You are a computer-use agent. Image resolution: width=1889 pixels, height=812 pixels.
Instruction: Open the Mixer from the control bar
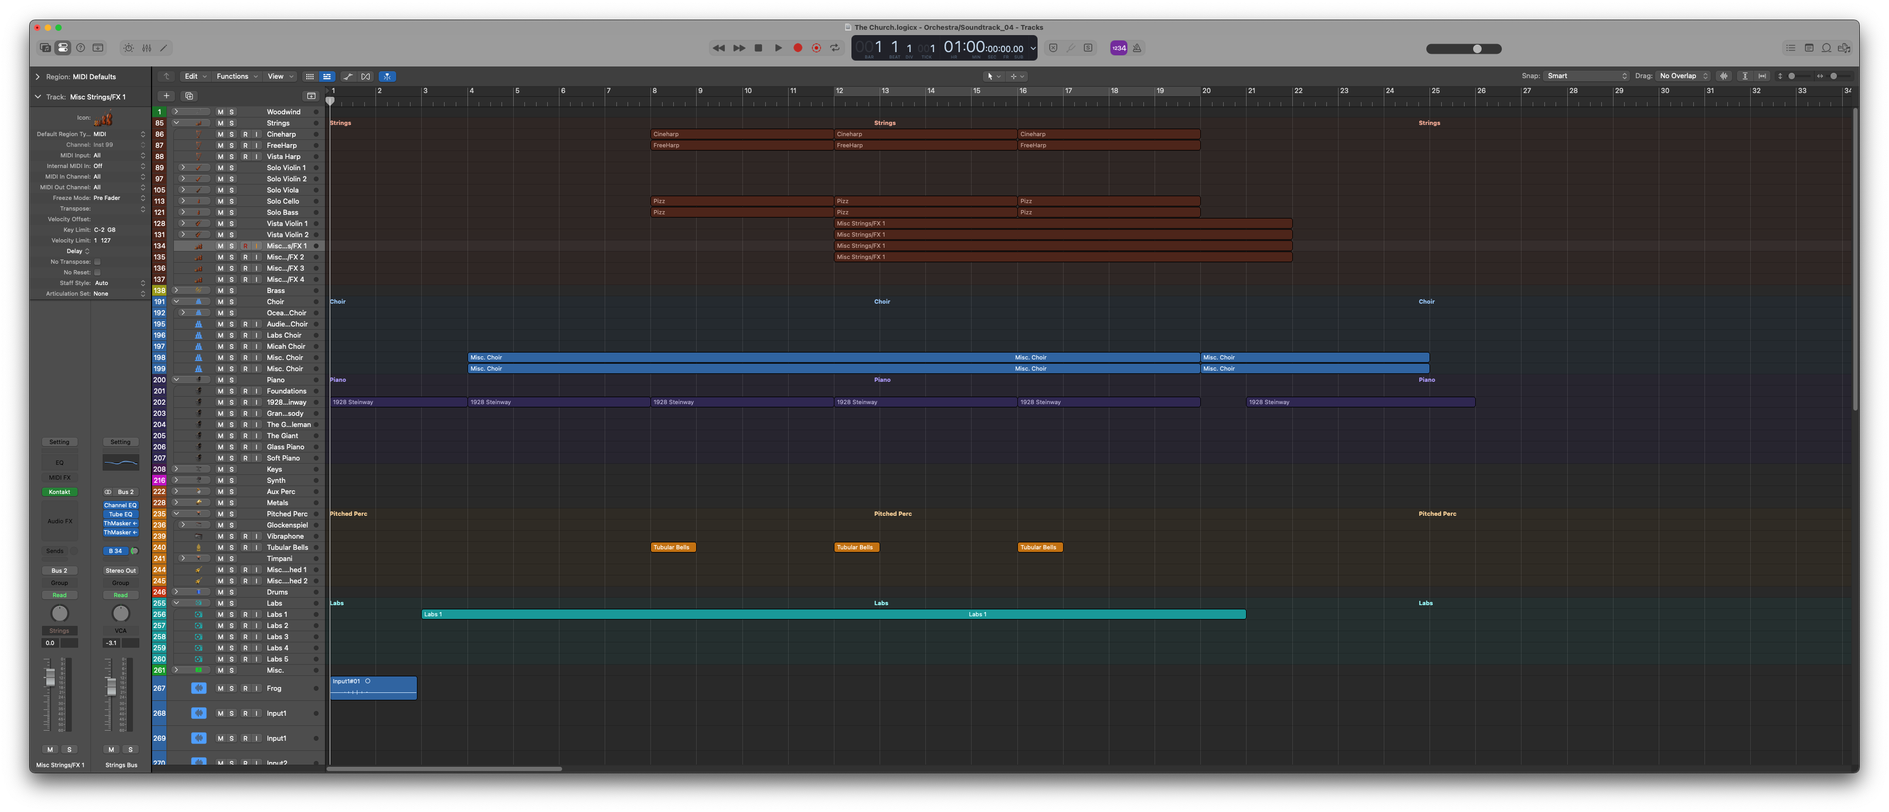147,48
